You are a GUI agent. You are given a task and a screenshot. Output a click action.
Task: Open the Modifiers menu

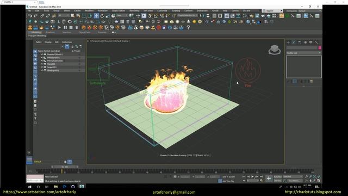(89, 11)
